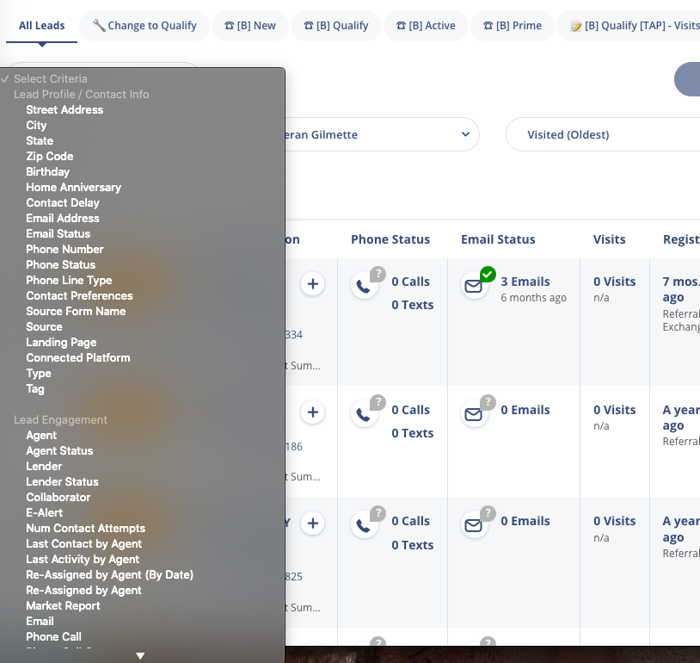Open the Visited (Oldest) sort dropdown
Viewport: 700px width, 663px height.
(x=602, y=134)
